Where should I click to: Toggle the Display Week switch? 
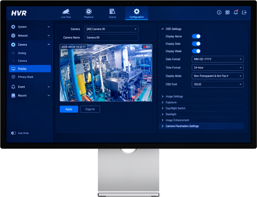(x=196, y=51)
